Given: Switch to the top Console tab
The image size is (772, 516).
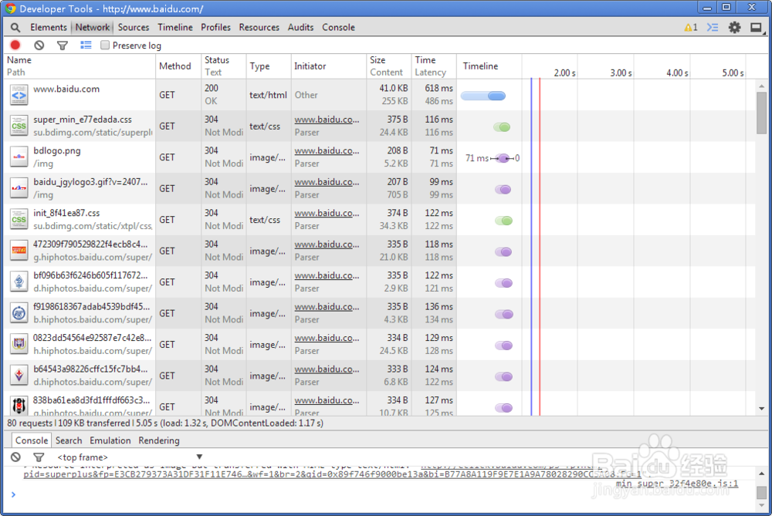Looking at the screenshot, I should (338, 28).
